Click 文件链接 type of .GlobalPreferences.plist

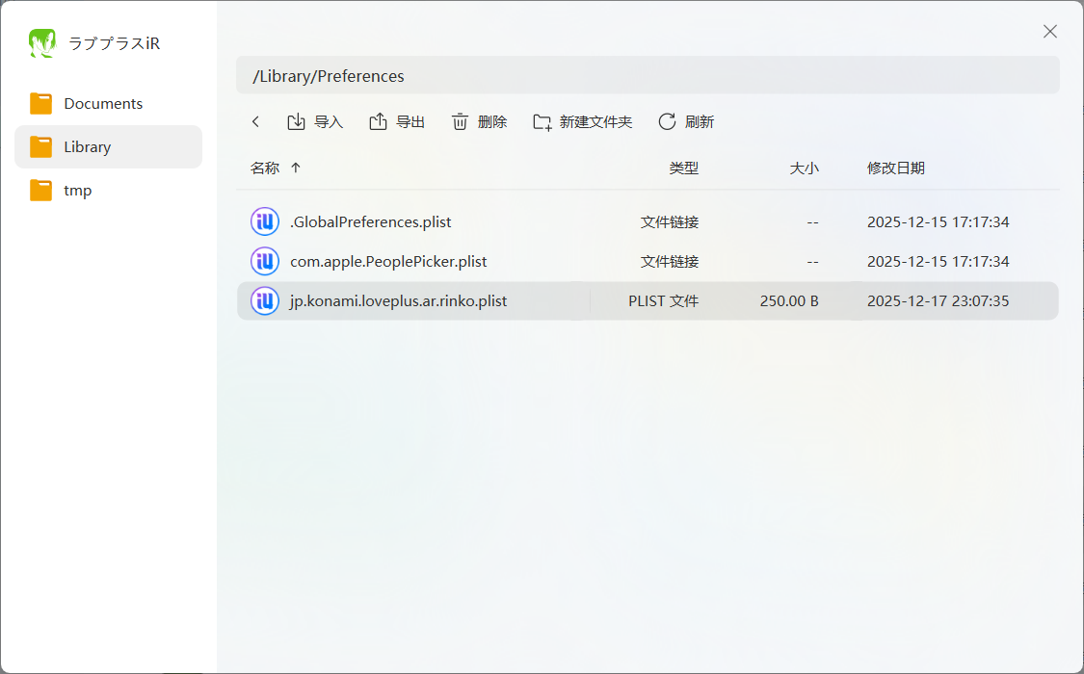(x=670, y=222)
